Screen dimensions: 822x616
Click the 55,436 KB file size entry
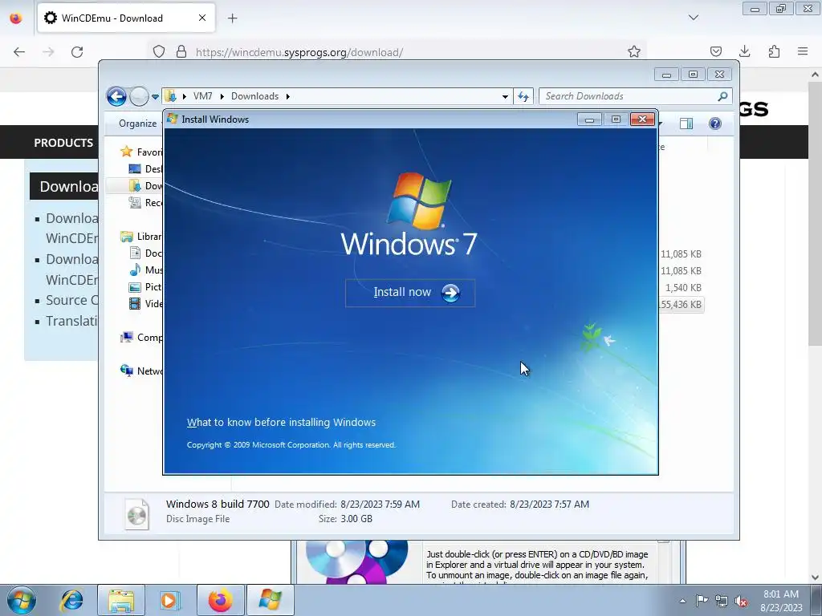point(681,304)
